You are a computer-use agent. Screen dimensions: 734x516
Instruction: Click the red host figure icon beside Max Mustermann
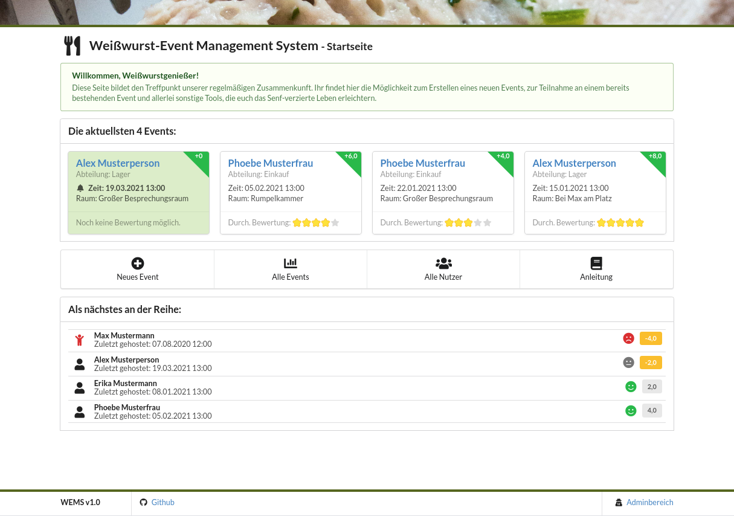(79, 339)
